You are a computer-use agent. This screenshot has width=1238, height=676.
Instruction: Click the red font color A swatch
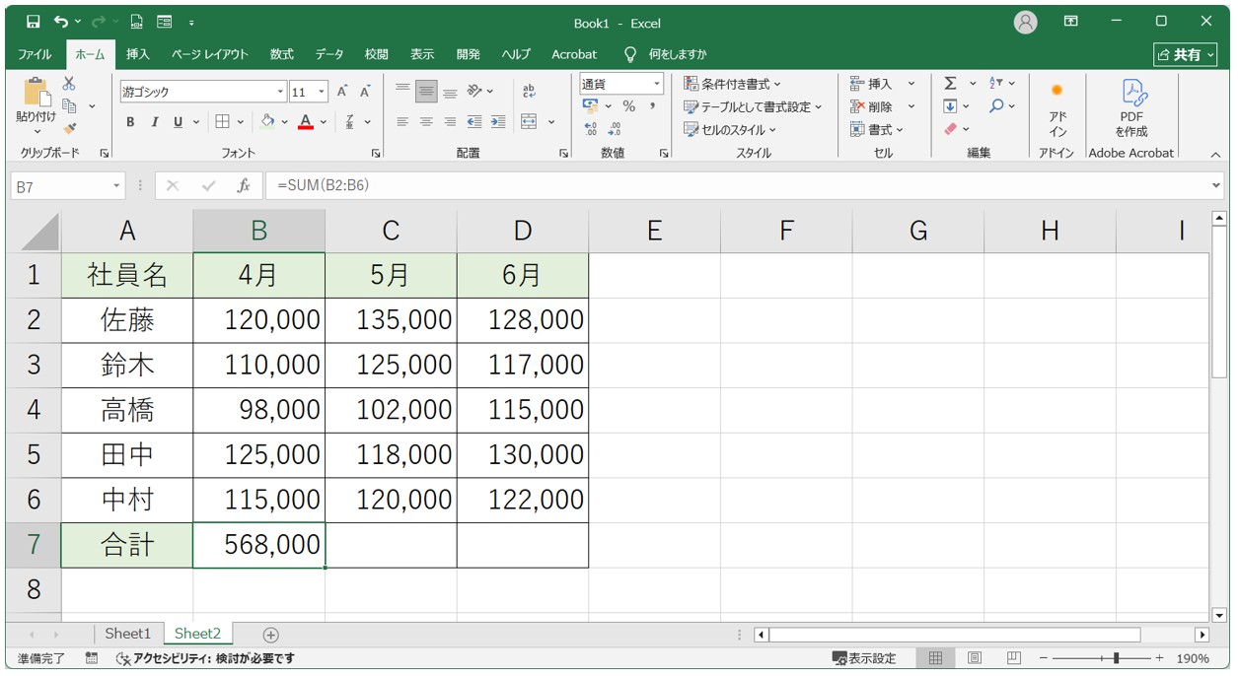[x=306, y=122]
